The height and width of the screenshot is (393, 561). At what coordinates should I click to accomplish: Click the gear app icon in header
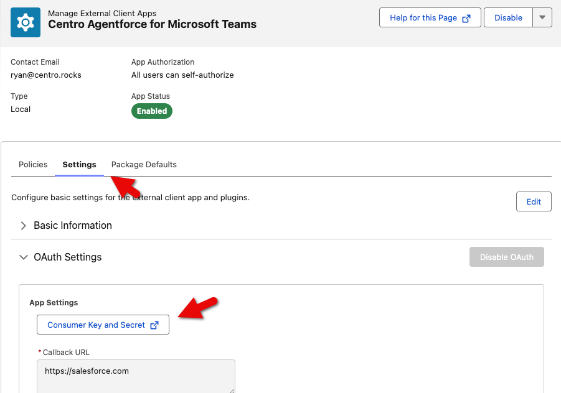(x=26, y=22)
